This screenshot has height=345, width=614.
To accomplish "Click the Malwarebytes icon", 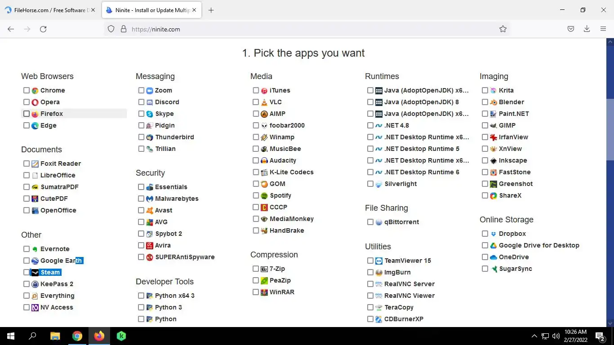I will click(150, 199).
